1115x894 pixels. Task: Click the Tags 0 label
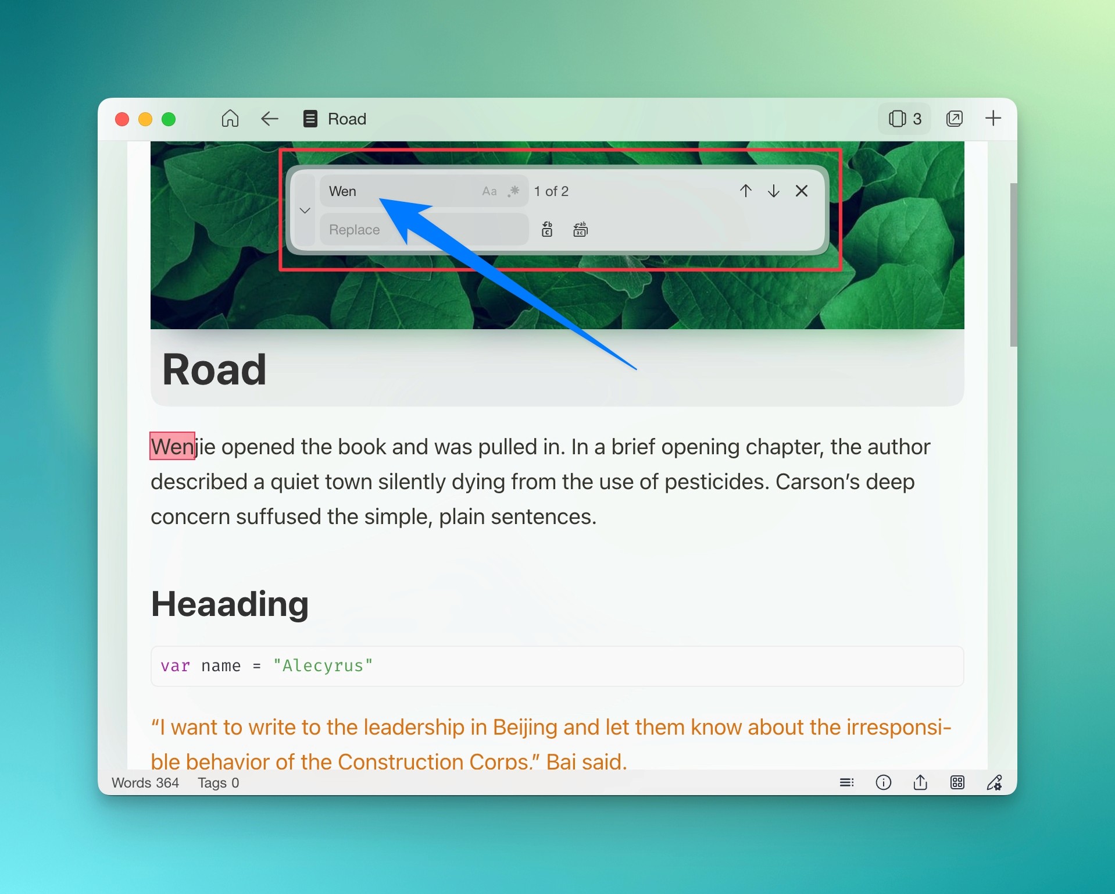coord(219,783)
